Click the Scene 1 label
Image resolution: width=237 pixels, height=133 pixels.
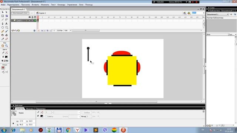click(x=43, y=13)
